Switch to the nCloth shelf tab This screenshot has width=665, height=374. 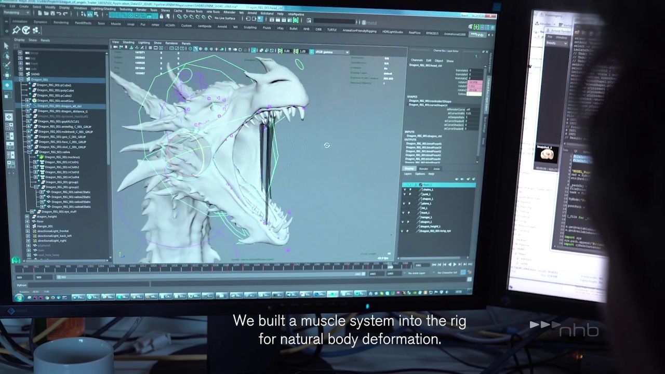[170, 25]
